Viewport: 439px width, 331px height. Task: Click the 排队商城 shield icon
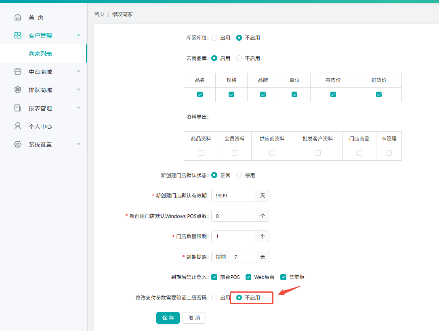tap(18, 90)
